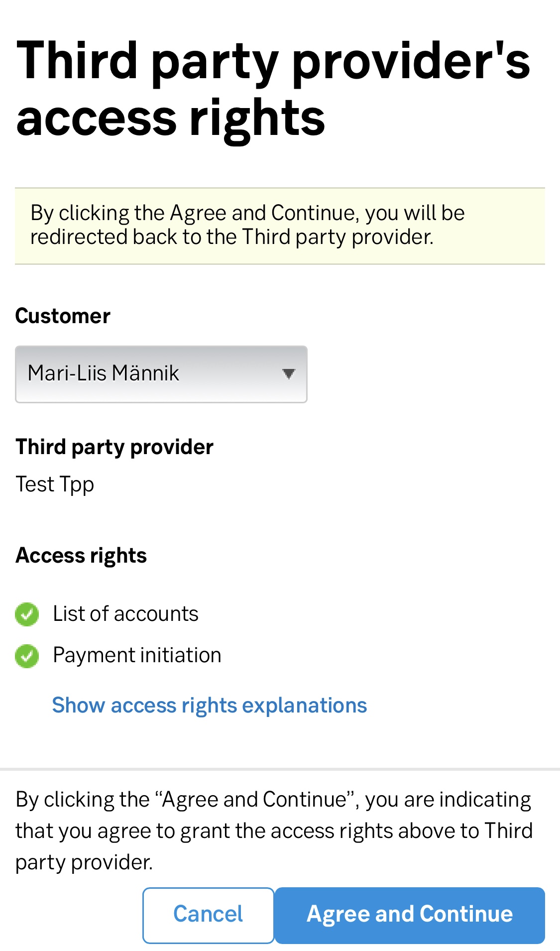Click the Access rights section heading
The width and height of the screenshot is (560, 951).
coord(81,556)
